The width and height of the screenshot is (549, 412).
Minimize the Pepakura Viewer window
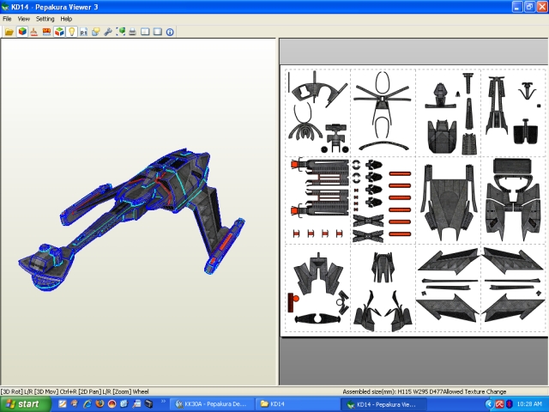click(x=517, y=7)
